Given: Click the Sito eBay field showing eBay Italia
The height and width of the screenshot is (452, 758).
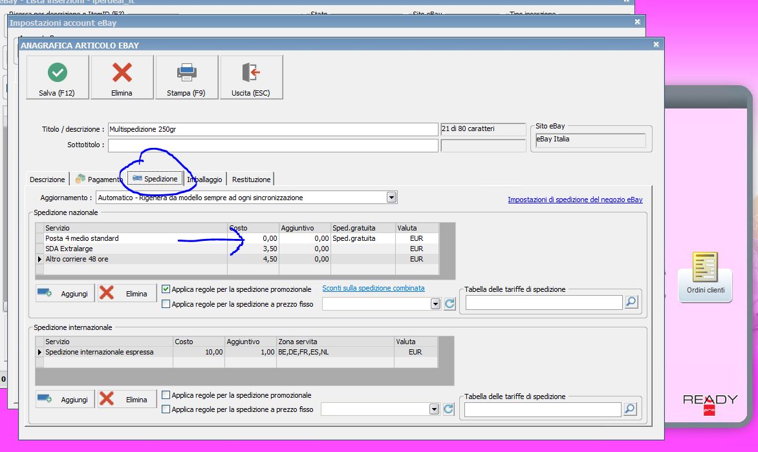Looking at the screenshot, I should (590, 140).
